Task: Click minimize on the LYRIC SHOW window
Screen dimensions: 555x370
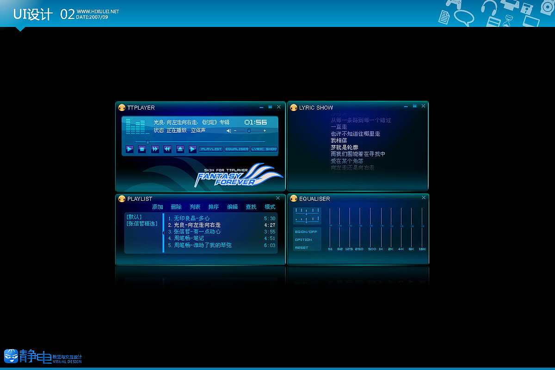Action: pos(406,106)
